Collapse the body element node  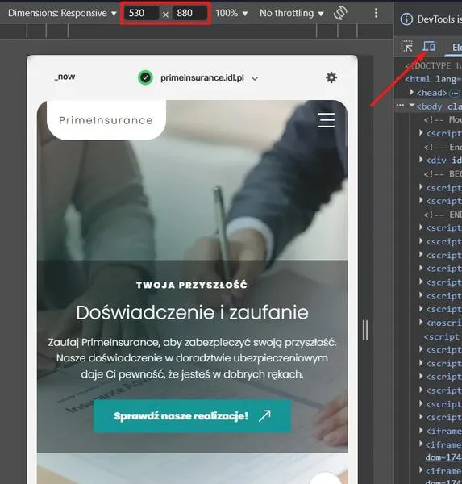click(412, 106)
